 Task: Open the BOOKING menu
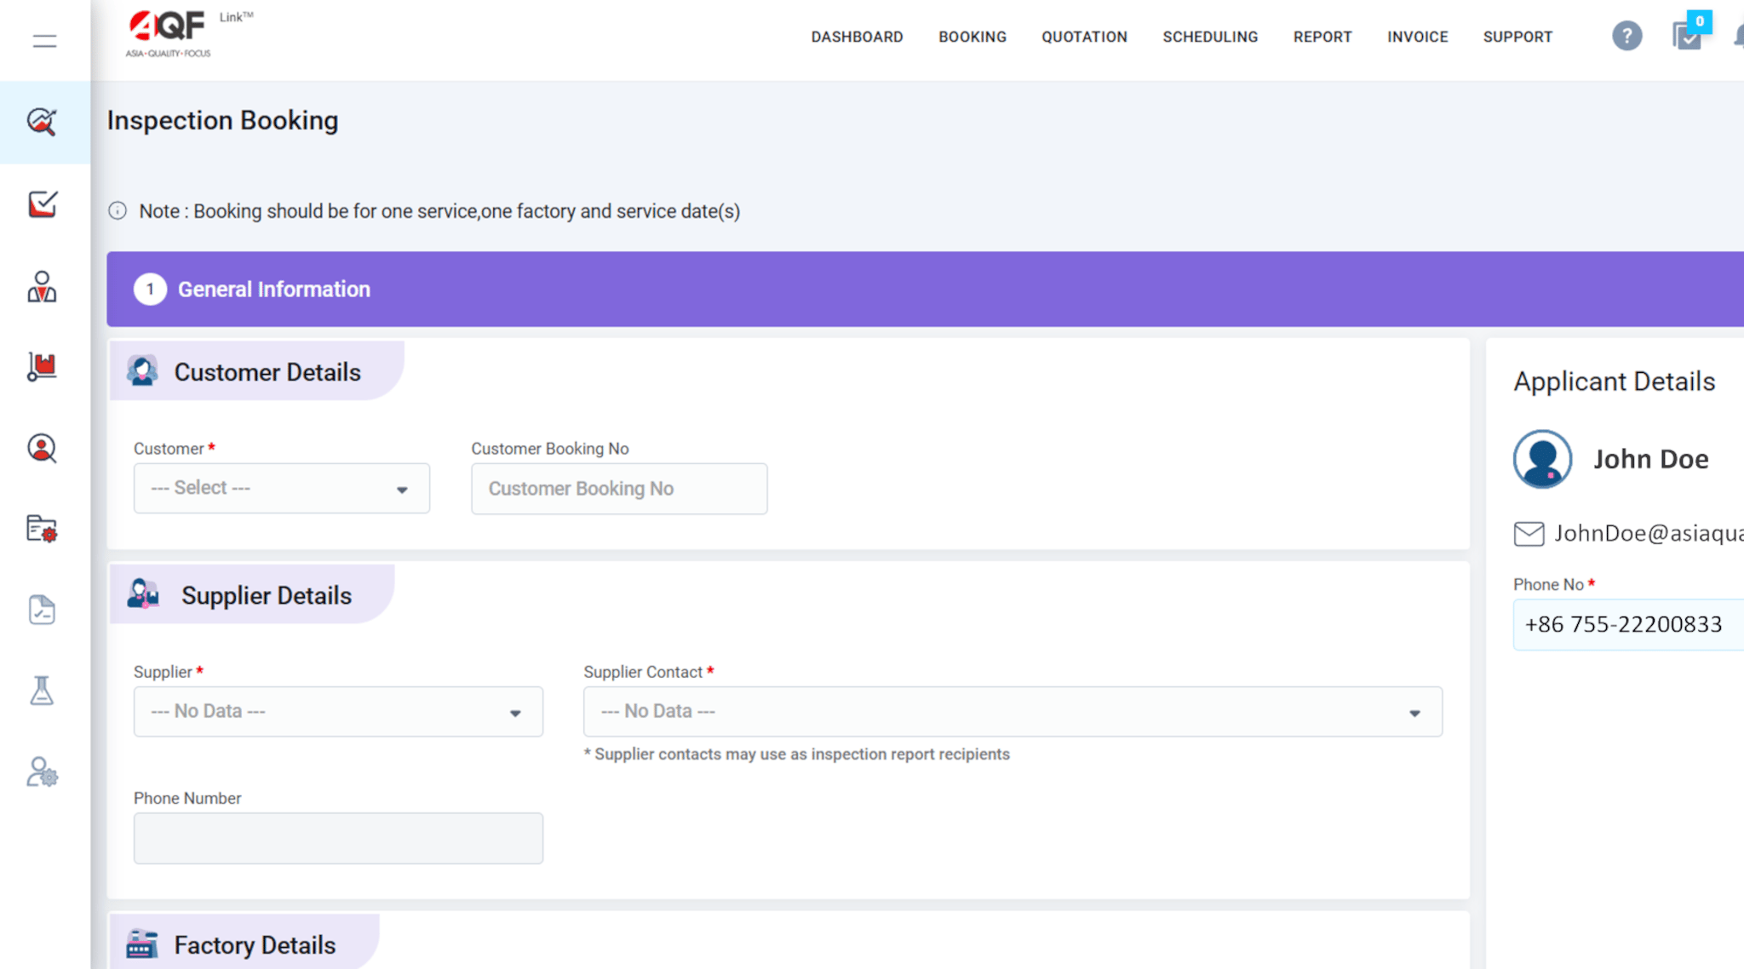pyautogui.click(x=972, y=37)
